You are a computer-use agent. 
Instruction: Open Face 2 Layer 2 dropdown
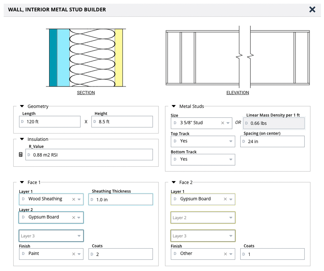(x=203, y=218)
